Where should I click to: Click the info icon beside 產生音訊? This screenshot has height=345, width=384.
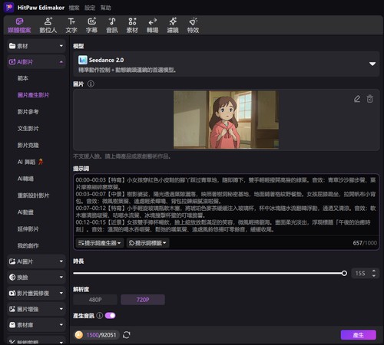pyautogui.click(x=100, y=316)
